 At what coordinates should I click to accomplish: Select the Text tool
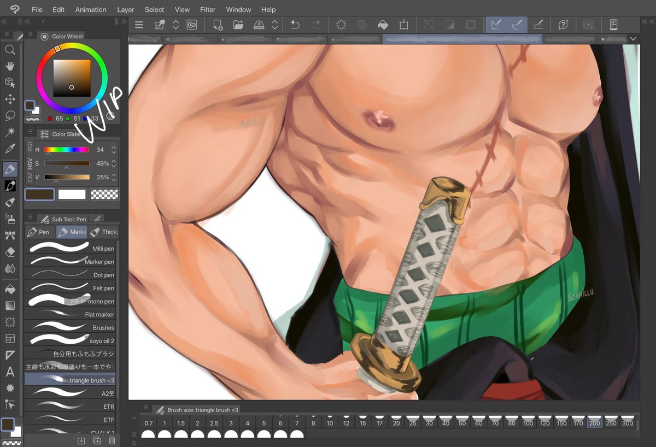pyautogui.click(x=10, y=372)
